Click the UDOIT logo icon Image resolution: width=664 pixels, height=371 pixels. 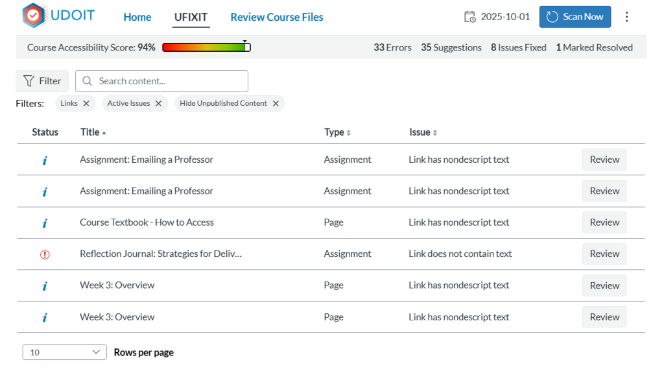34,16
